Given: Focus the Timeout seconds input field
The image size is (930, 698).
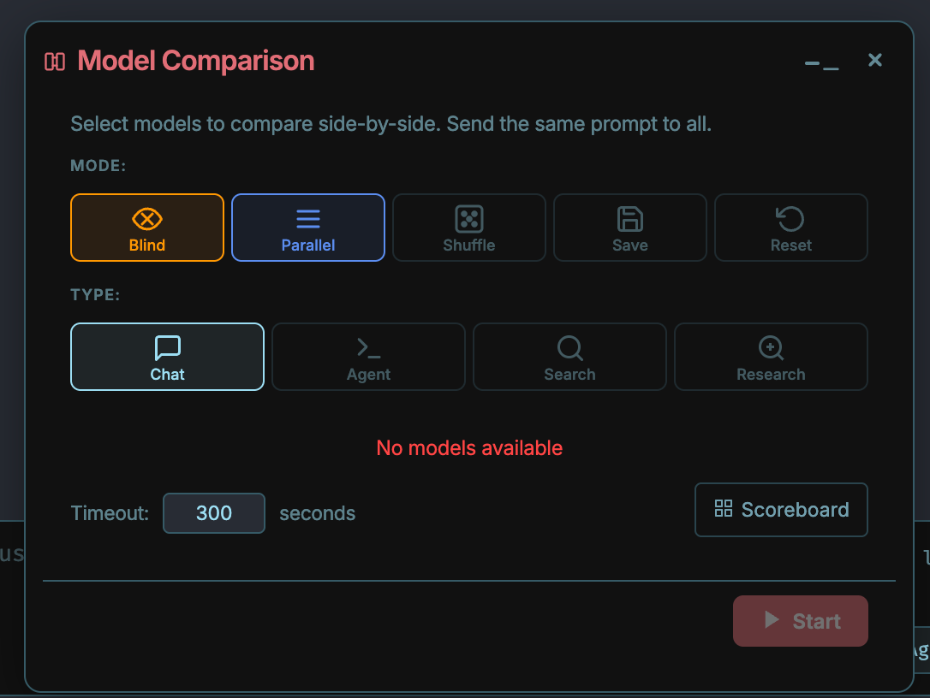Looking at the screenshot, I should coord(214,513).
